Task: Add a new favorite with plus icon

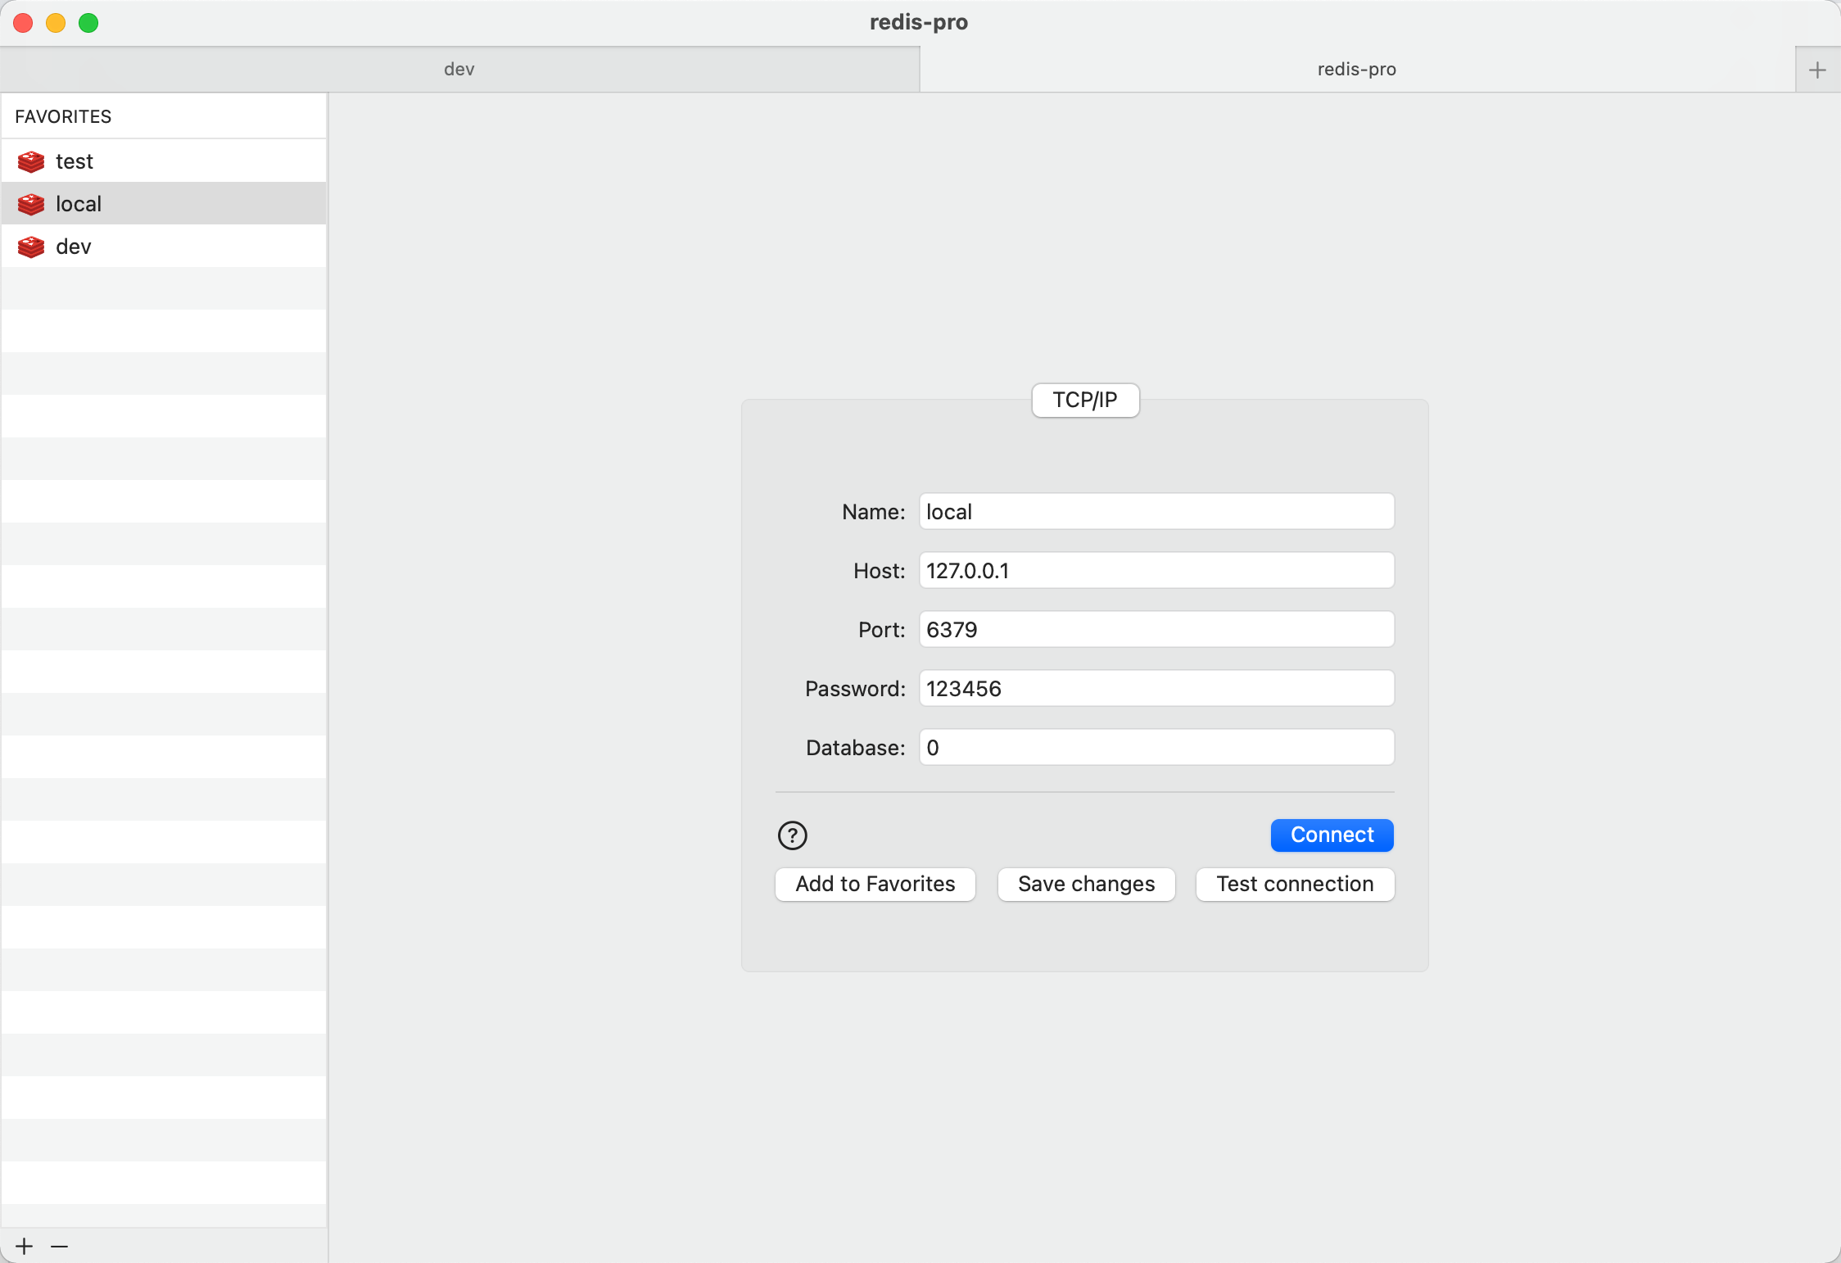Action: 25,1246
